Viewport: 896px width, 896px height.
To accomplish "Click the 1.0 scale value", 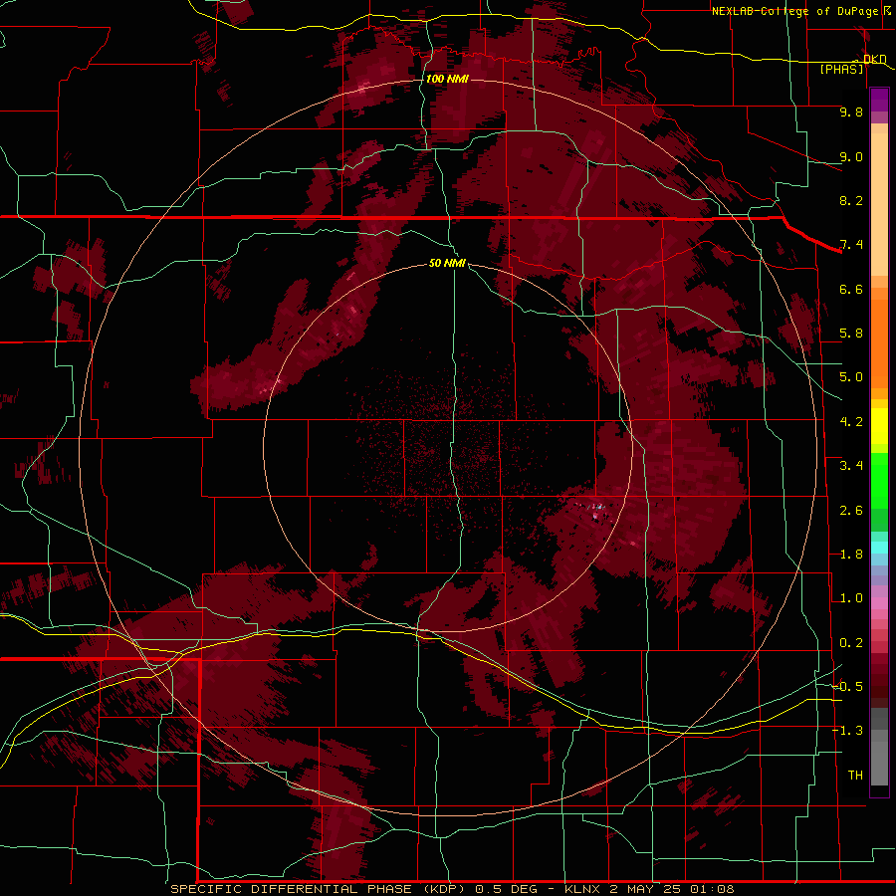I will (x=851, y=598).
